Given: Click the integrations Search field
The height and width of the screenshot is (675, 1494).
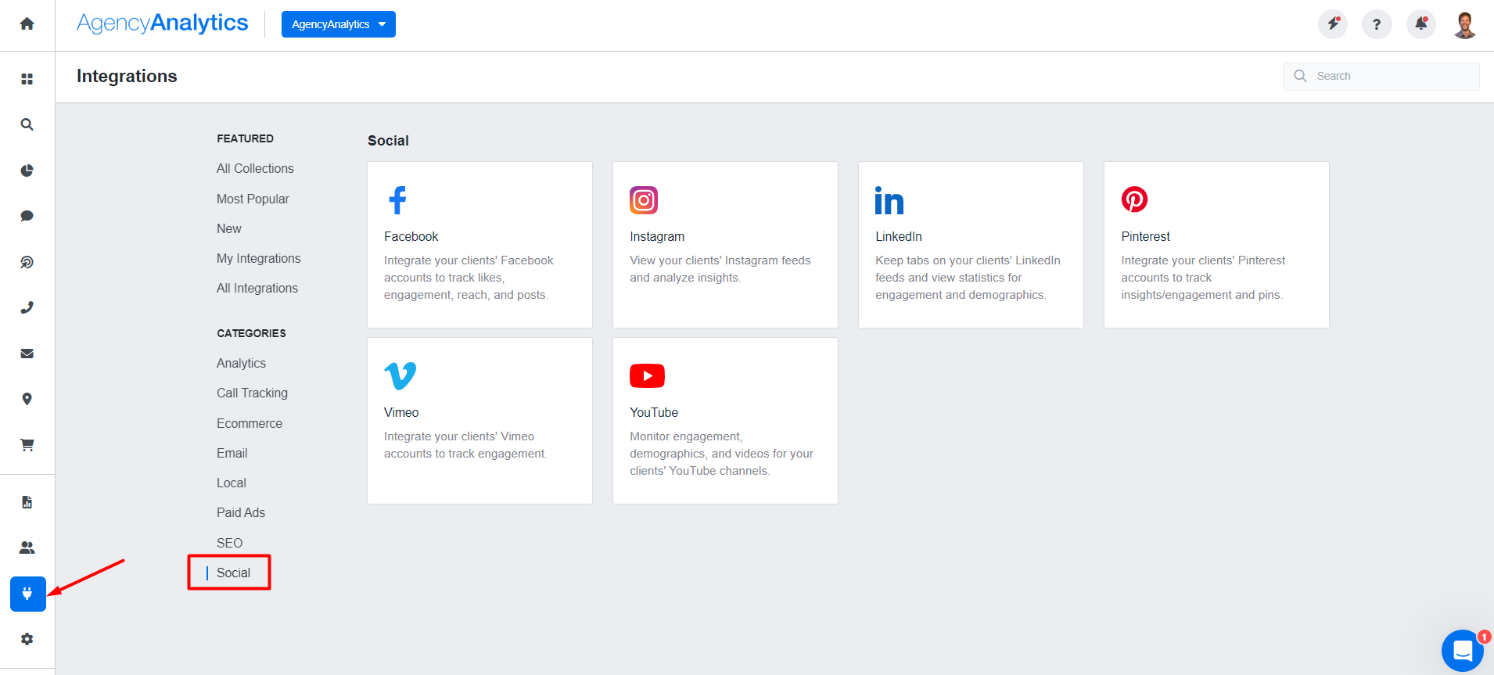Looking at the screenshot, I should 1381,76.
